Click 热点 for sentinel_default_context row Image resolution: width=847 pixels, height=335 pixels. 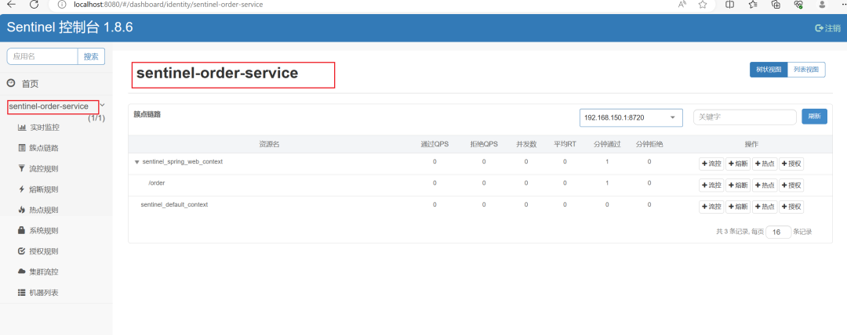(x=765, y=207)
